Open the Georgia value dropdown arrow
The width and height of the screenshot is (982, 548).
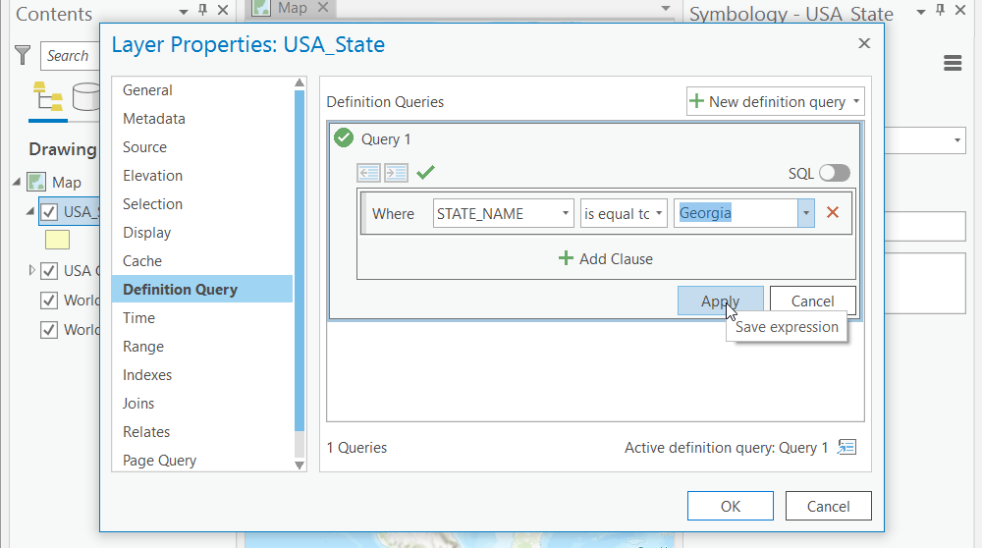pyautogui.click(x=806, y=213)
